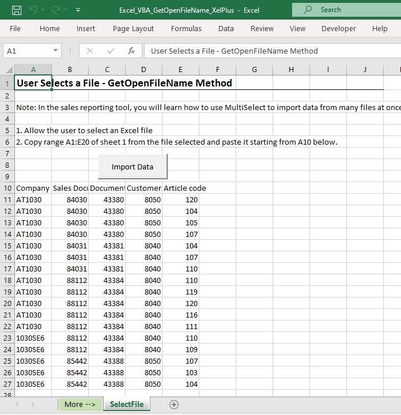The image size is (401, 415).
Task: Click the Search box in title bar
Action: [346, 10]
